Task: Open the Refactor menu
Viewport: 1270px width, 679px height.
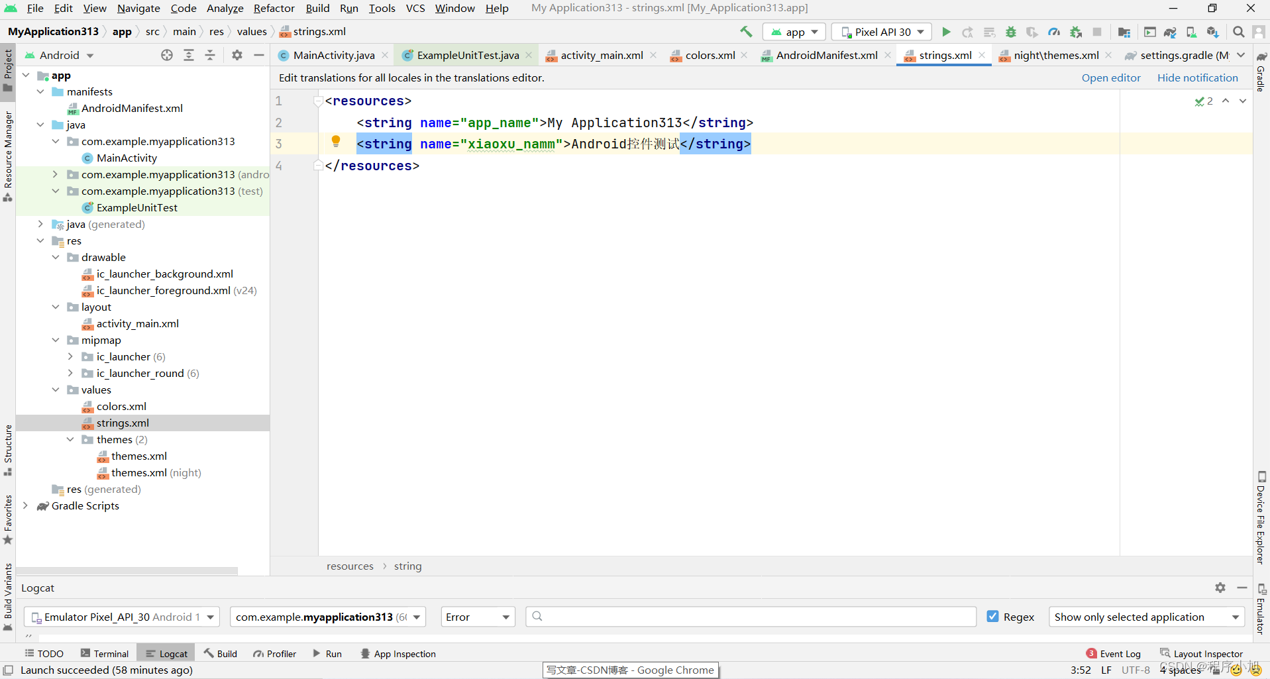Action: (274, 8)
